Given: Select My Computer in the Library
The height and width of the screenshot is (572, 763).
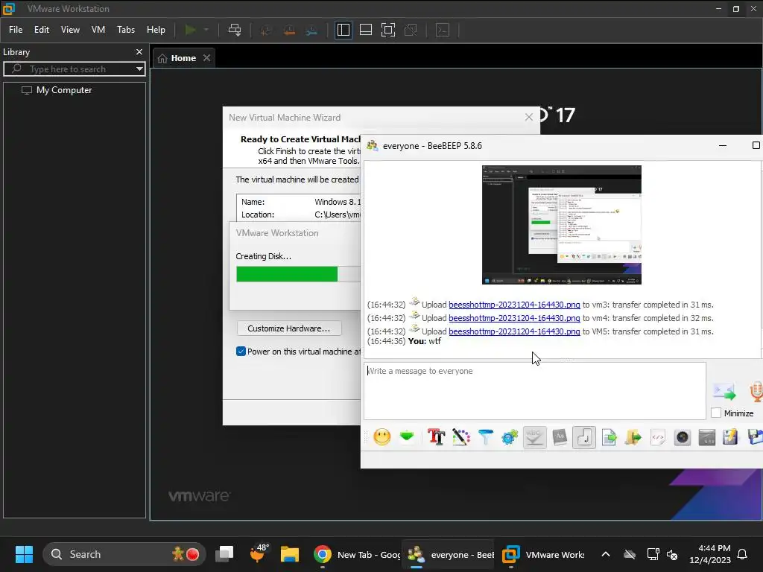Looking at the screenshot, I should coord(64,90).
